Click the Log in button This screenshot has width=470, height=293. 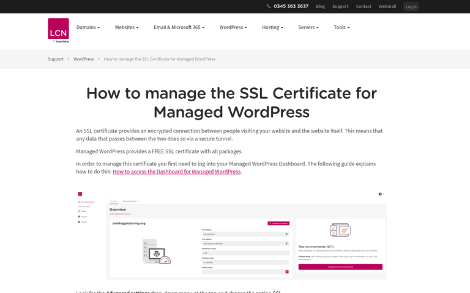tap(411, 7)
